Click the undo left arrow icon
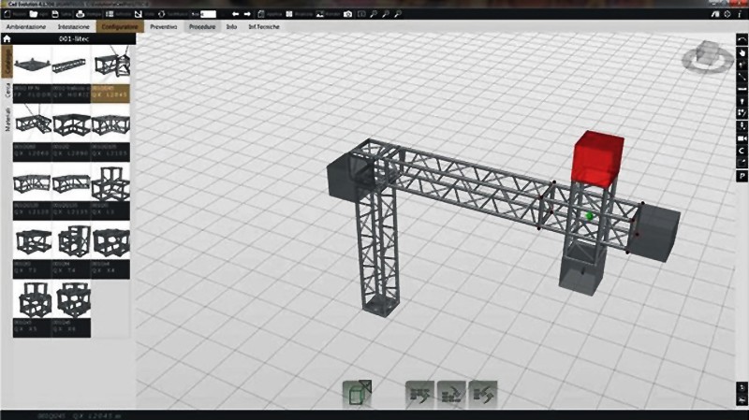 point(235,14)
